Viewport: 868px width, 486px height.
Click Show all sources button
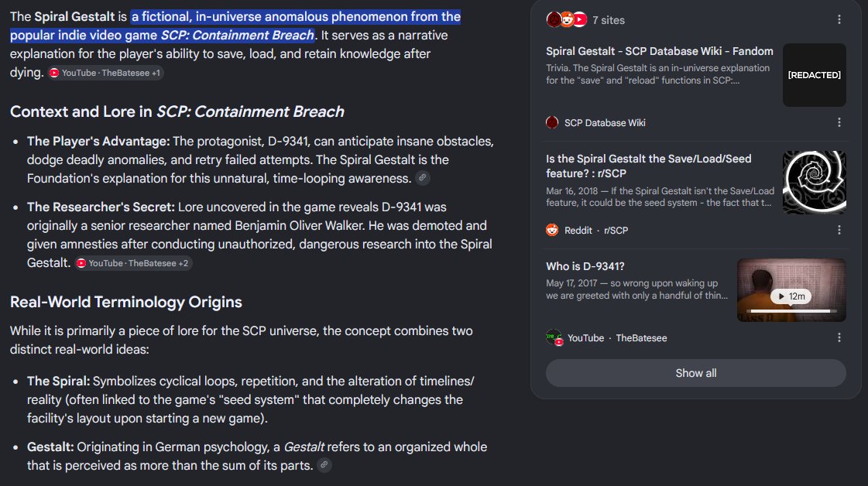696,373
